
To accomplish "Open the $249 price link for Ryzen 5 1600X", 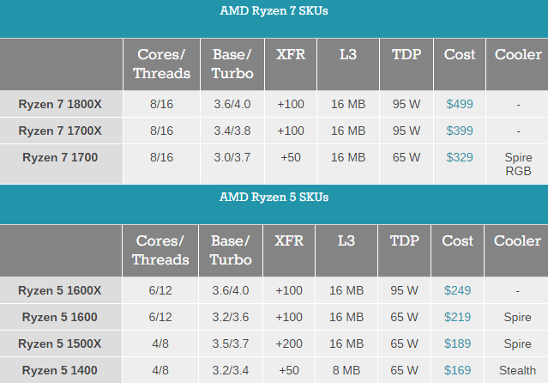I will [x=457, y=290].
